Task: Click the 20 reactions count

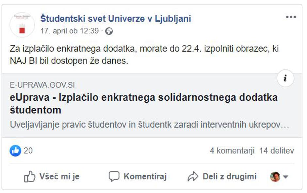Action: pyautogui.click(x=27, y=151)
